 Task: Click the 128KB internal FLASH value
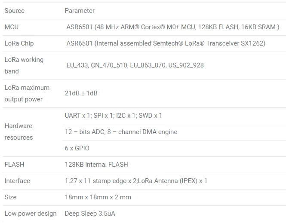[x=96, y=165]
